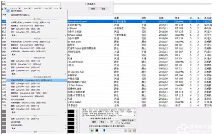Start the green play button of the fast demo player
The width and height of the screenshot is (212, 134).
(x=92, y=130)
